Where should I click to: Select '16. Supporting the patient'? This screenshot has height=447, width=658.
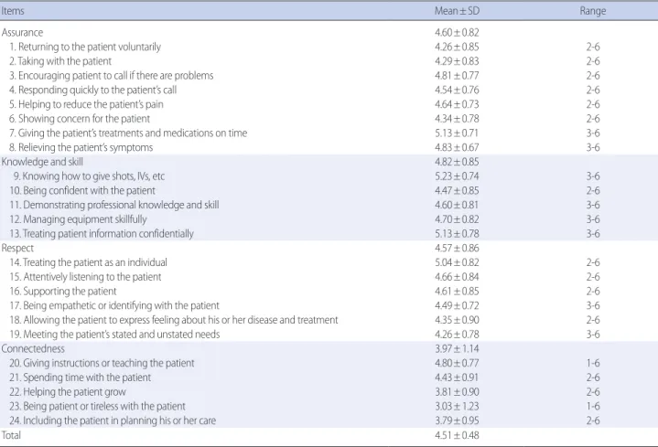[x=63, y=291]
